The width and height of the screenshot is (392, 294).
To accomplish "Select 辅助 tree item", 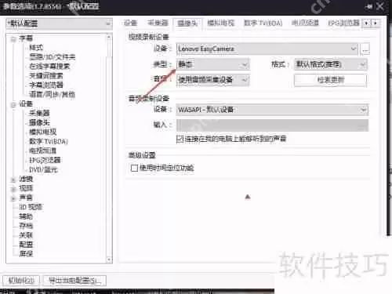I will [26, 216].
